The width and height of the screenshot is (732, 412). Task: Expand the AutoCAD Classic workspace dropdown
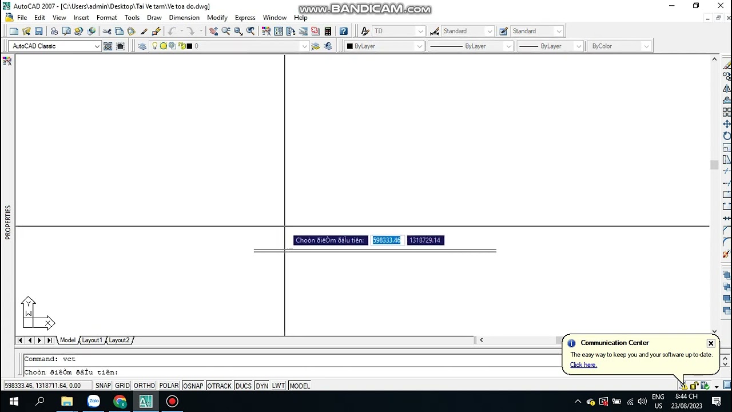click(97, 46)
